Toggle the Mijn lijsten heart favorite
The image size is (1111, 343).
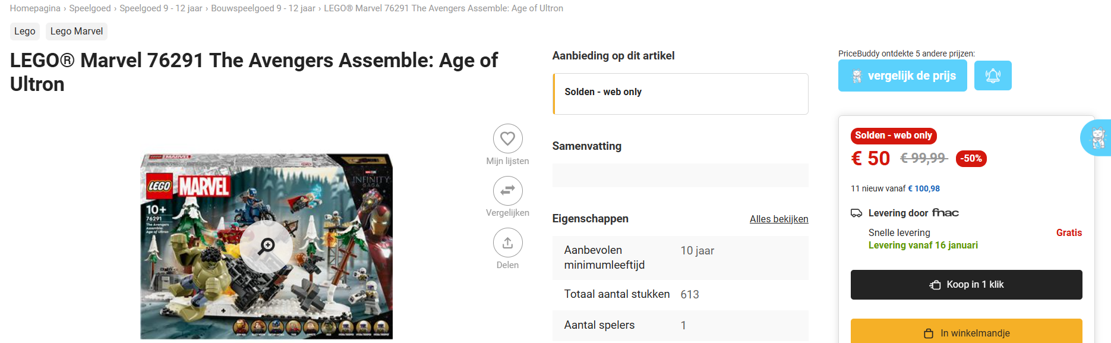click(507, 138)
